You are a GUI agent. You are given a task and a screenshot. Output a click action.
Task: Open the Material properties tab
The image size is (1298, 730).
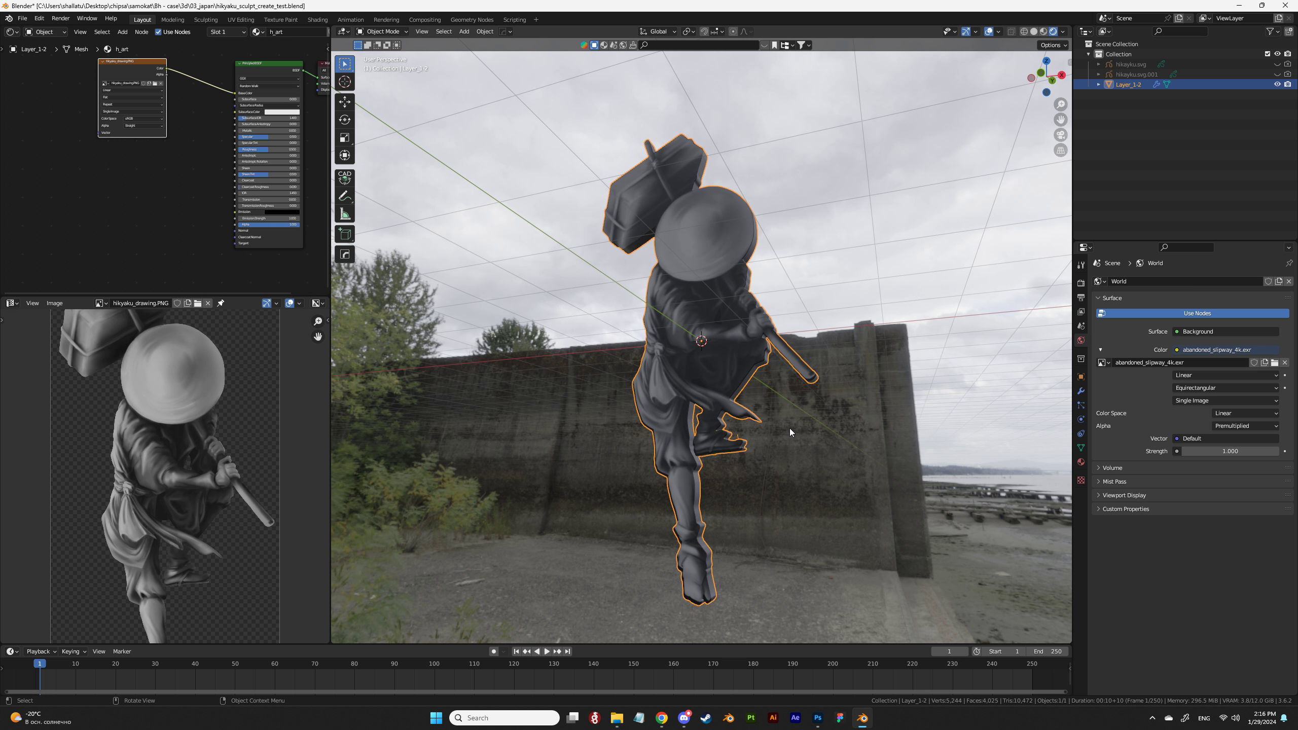tap(1081, 462)
